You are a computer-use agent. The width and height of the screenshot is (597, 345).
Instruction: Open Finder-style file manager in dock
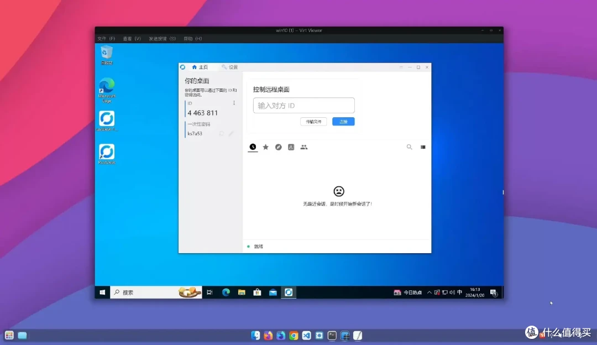point(255,335)
